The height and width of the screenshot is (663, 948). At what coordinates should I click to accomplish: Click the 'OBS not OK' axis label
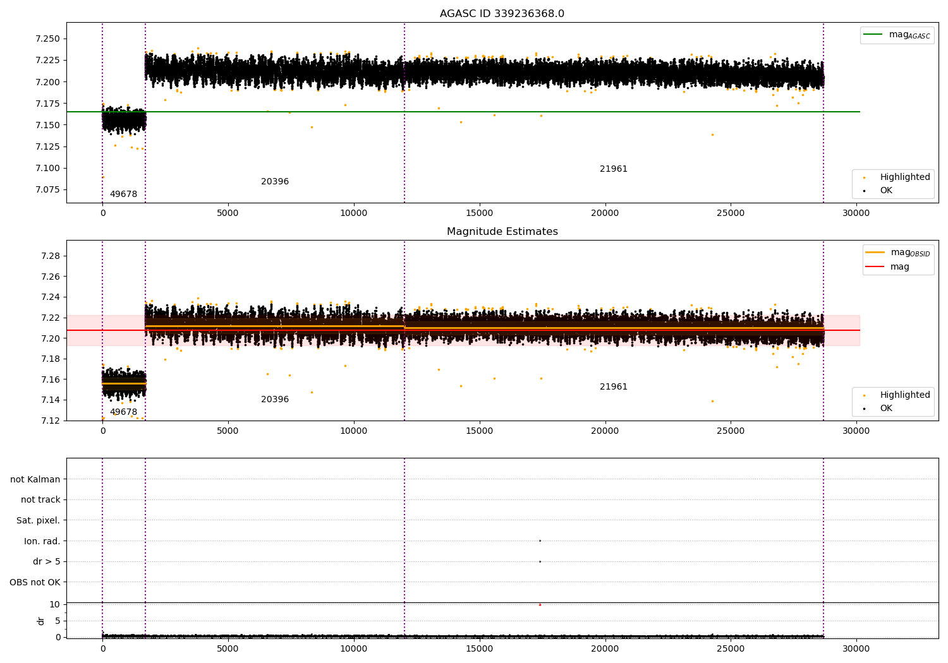pyautogui.click(x=35, y=582)
